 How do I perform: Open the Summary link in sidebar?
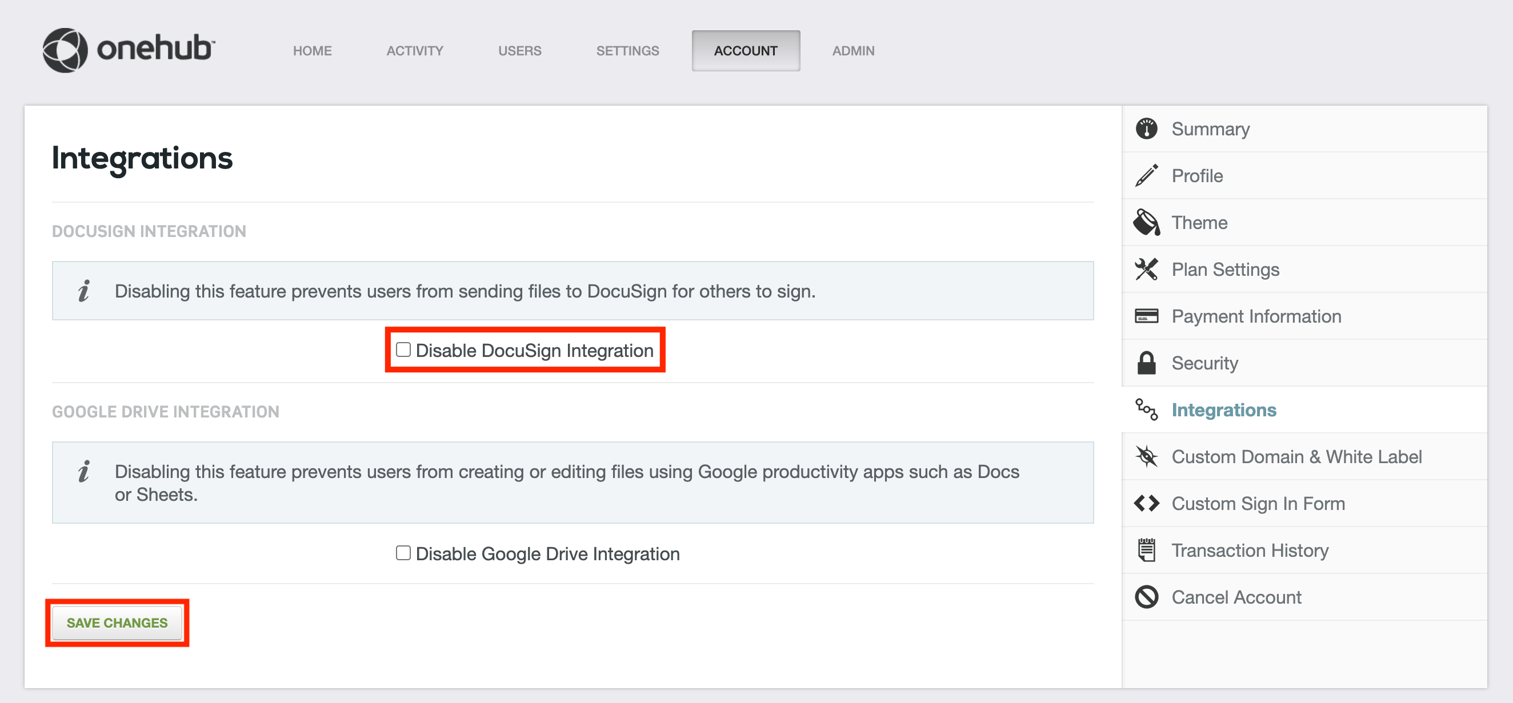(1210, 128)
